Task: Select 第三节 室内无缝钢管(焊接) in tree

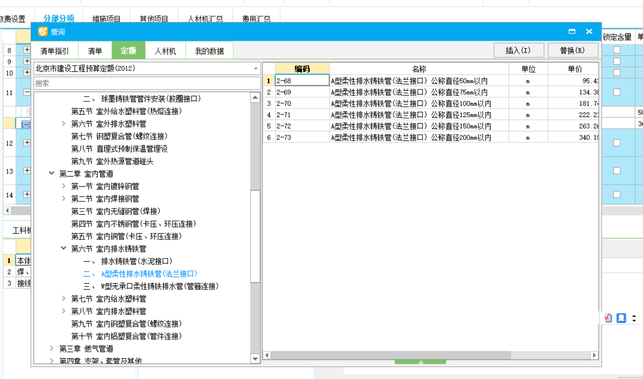Action: point(116,211)
